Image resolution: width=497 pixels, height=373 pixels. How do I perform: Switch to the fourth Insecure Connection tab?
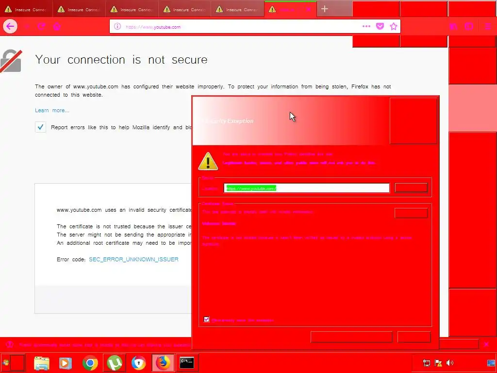tap(185, 10)
